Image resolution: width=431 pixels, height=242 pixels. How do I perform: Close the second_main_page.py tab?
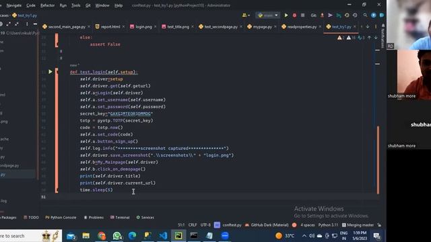click(89, 27)
